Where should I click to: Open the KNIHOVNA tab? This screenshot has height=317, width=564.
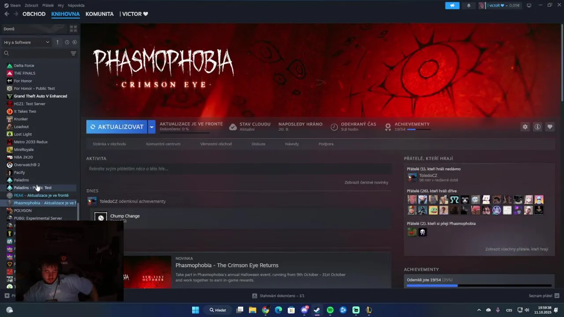[65, 14]
